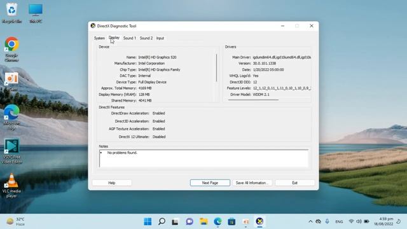This screenshot has width=407, height=229.
Task: Close the DirectX Diagnostic Tool window
Action: pyautogui.click(x=312, y=25)
